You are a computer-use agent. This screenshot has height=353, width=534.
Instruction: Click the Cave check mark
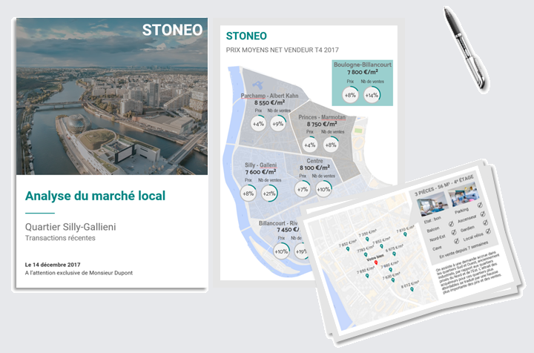(456, 241)
